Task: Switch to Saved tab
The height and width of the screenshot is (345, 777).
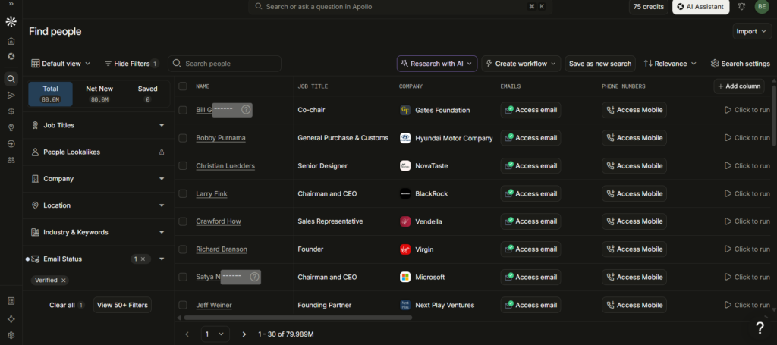Action: [147, 94]
